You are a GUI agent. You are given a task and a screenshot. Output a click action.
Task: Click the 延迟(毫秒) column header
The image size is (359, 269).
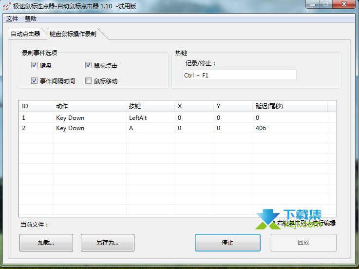tap(290, 106)
